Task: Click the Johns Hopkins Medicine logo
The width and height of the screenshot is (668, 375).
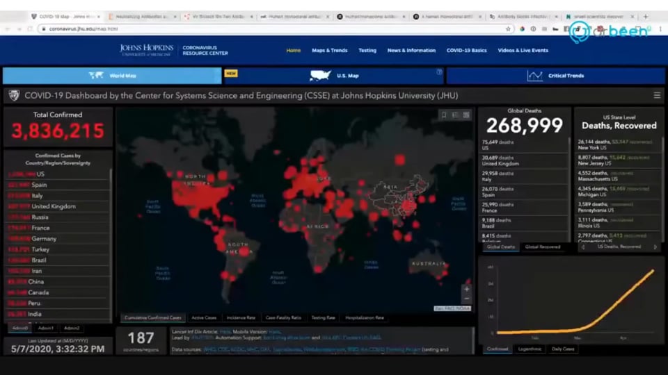Action: [x=146, y=50]
